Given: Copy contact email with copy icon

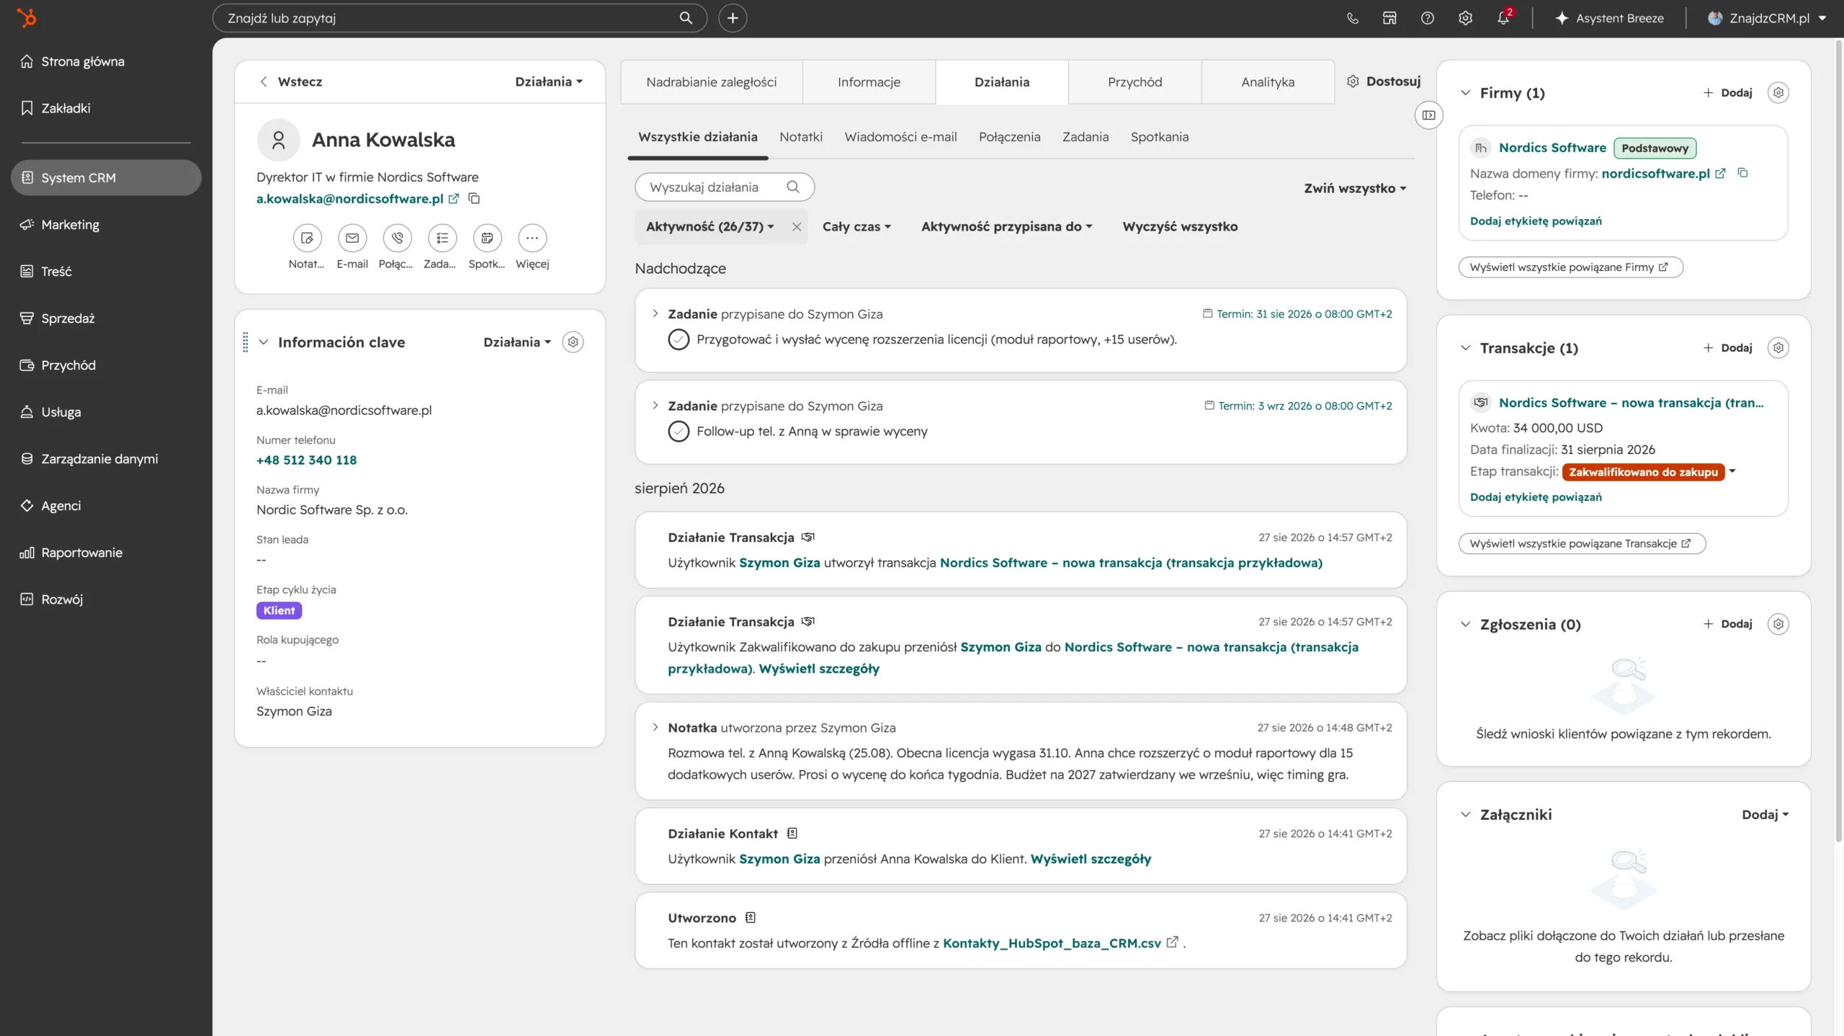Looking at the screenshot, I should (474, 198).
